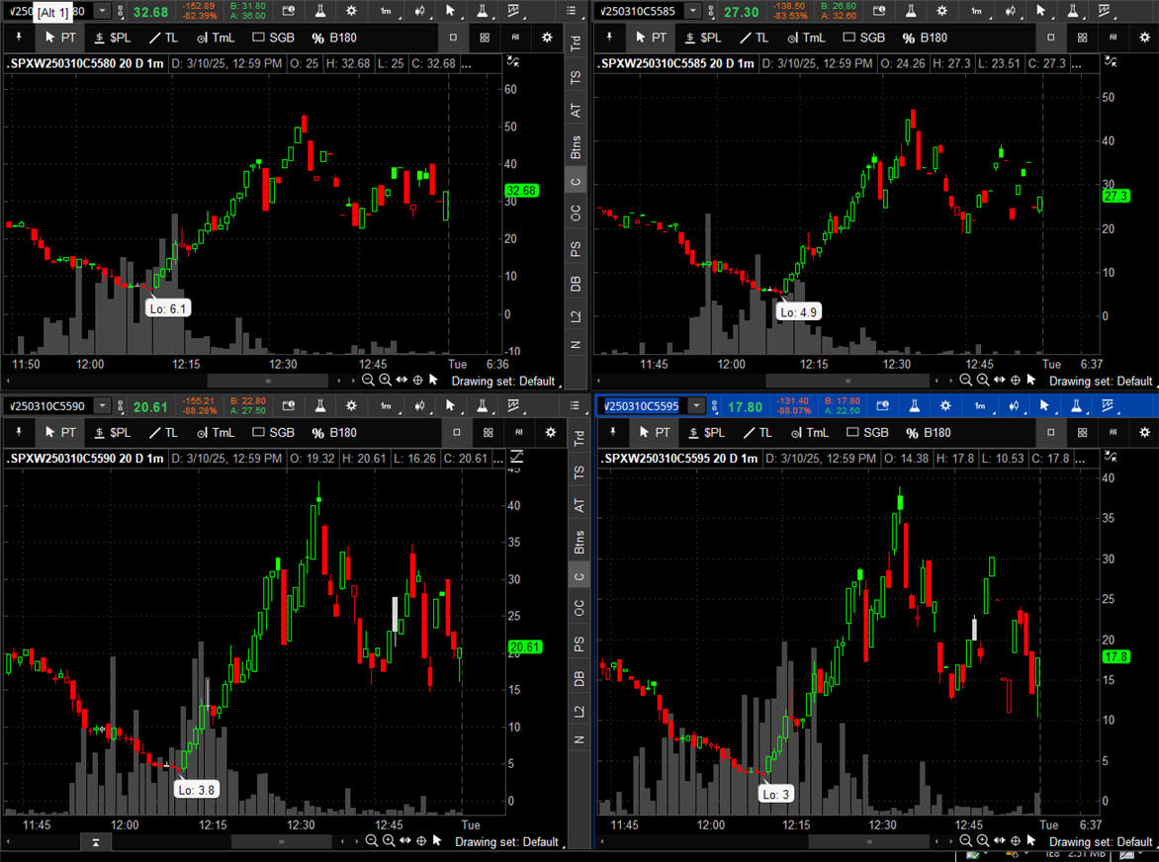Open drawing toolbar gear in C5580 panel
This screenshot has height=862, width=1159.
pos(547,38)
